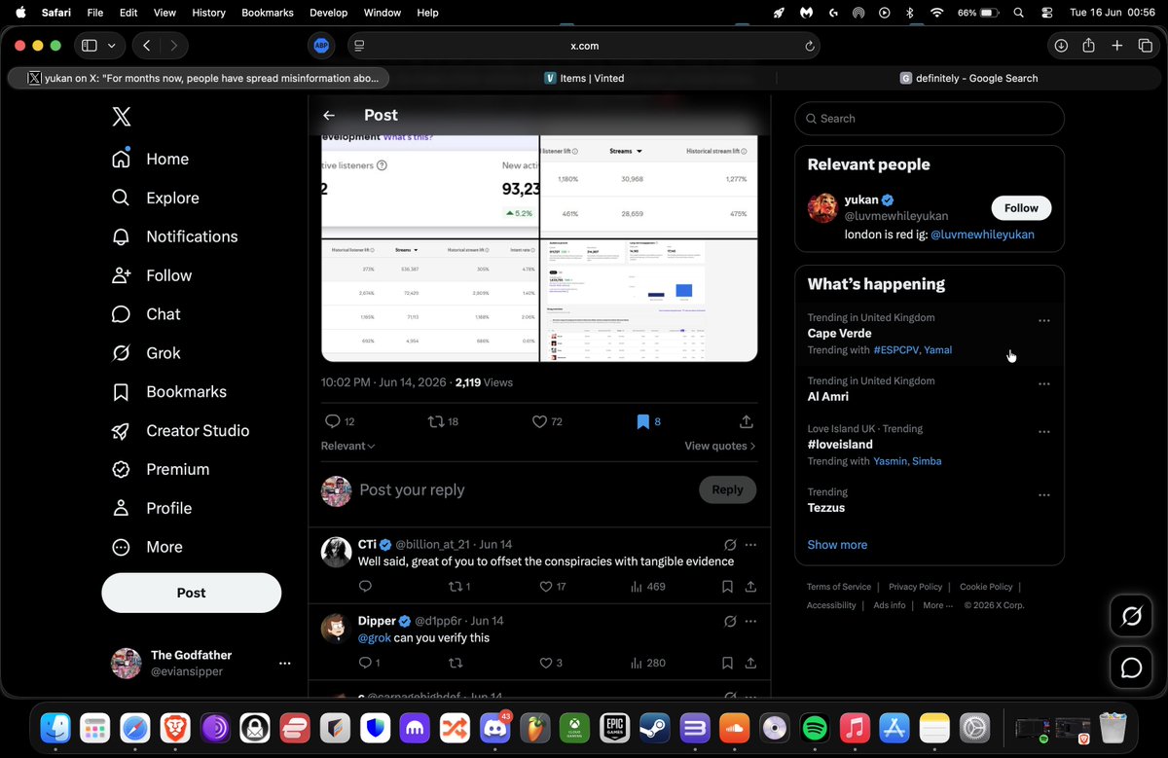Go to Home in sidebar
Image resolution: width=1168 pixels, height=758 pixels.
click(150, 159)
